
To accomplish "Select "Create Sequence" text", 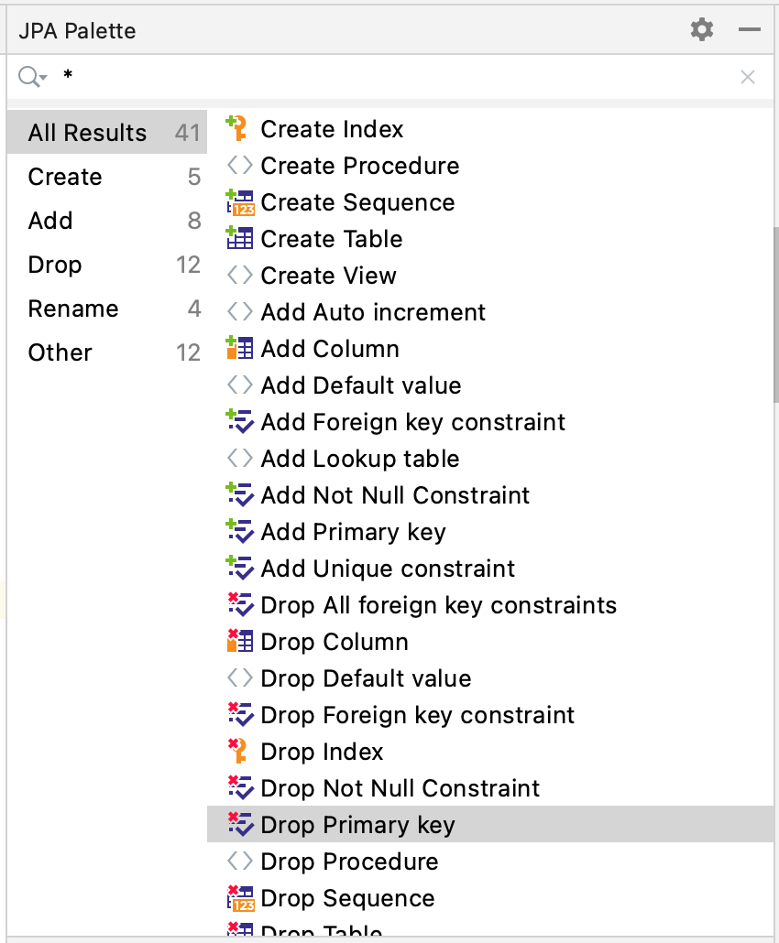I will (357, 203).
